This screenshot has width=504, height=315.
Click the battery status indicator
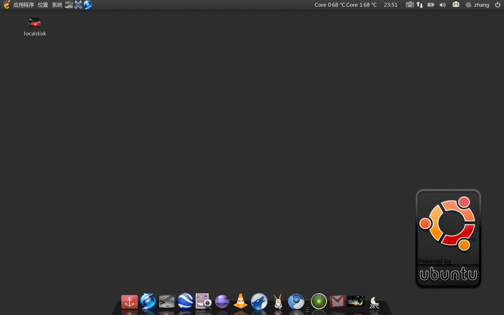[431, 5]
